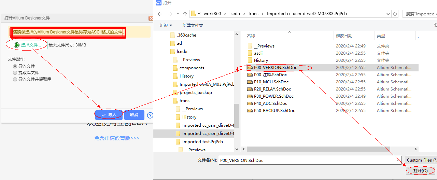The height and width of the screenshot is (180, 437).
Task: Click the 打开(O) button
Action: pos(420,170)
